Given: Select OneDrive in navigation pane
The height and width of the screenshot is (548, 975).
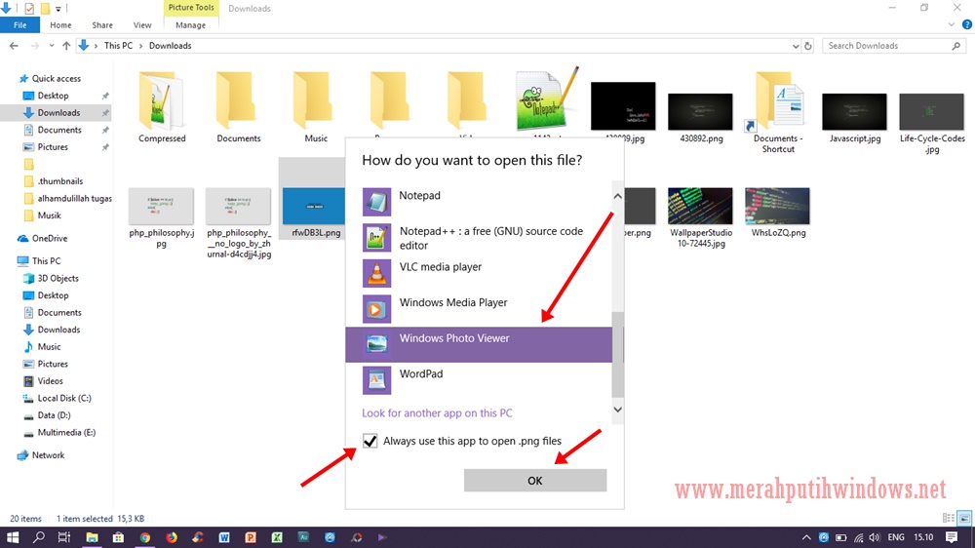Looking at the screenshot, I should tap(49, 238).
